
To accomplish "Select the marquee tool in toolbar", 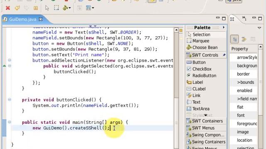I will tap(57, 8).
